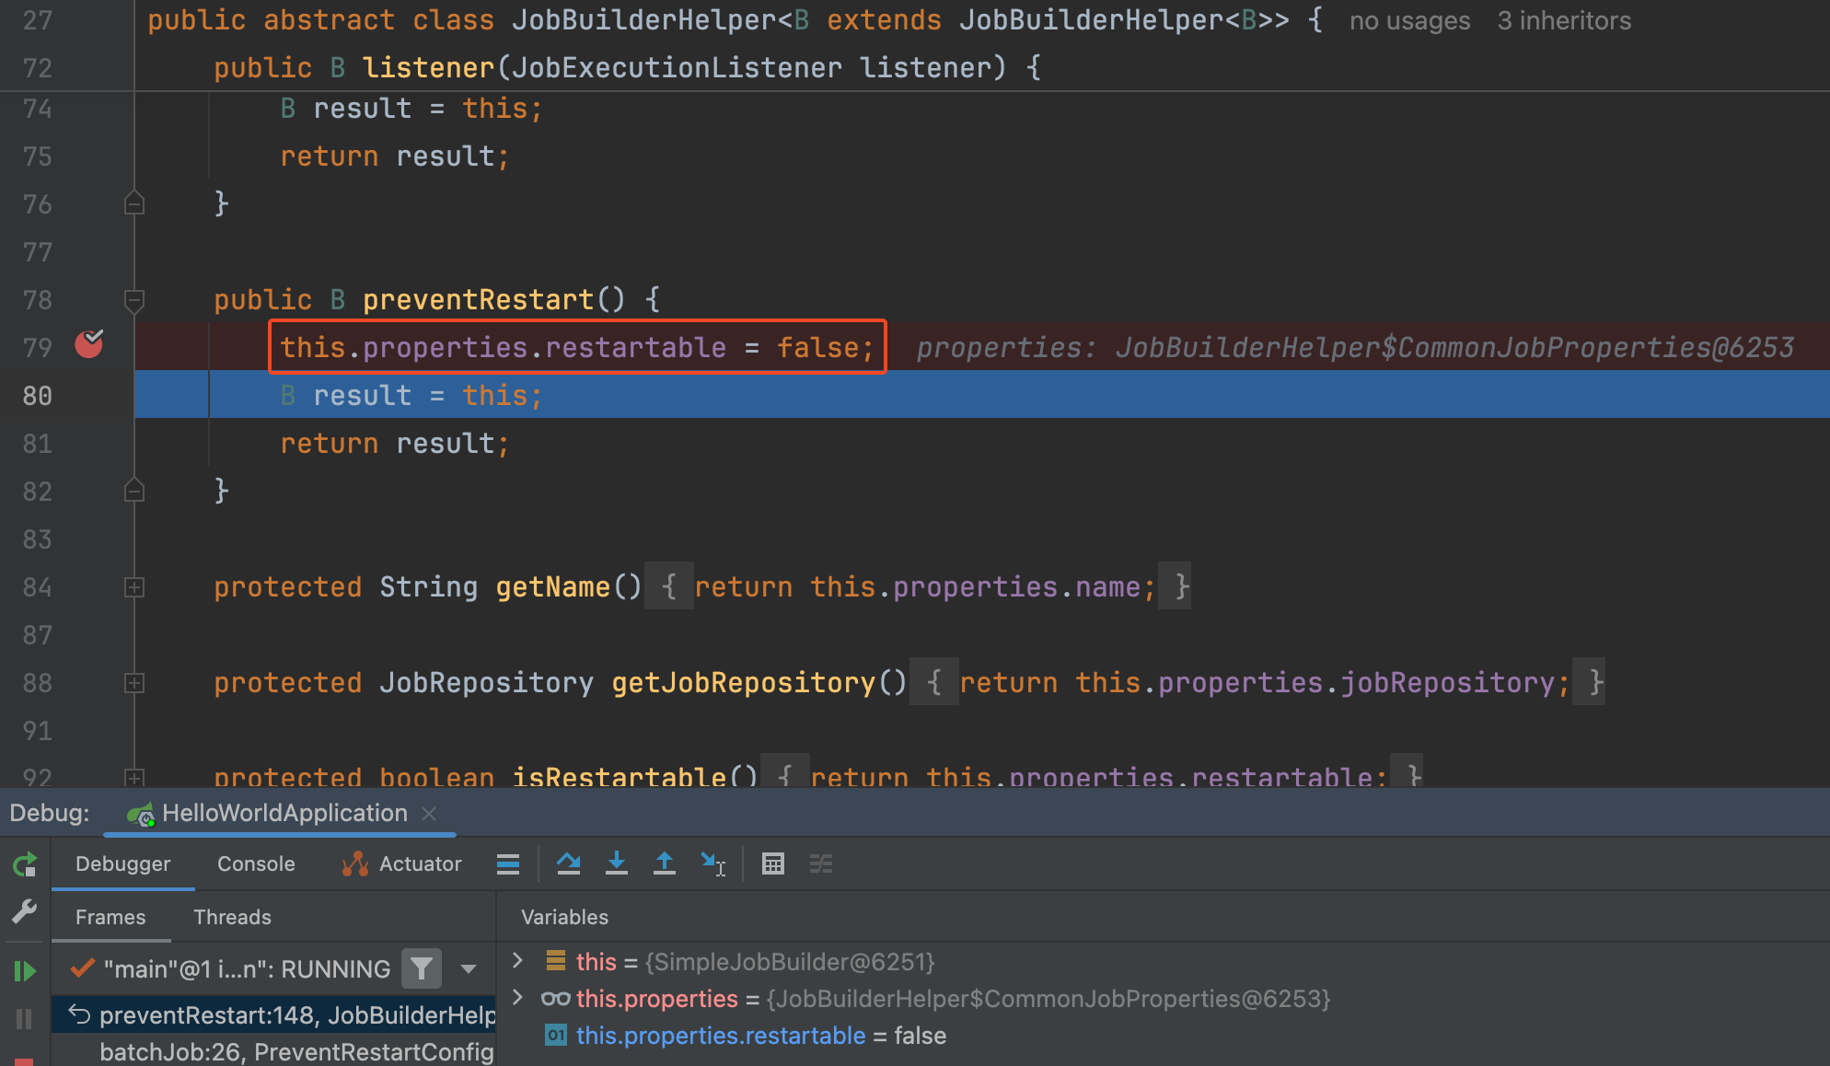Viewport: 1830px width, 1066px height.
Task: Switch to the Threads tab
Action: click(232, 917)
